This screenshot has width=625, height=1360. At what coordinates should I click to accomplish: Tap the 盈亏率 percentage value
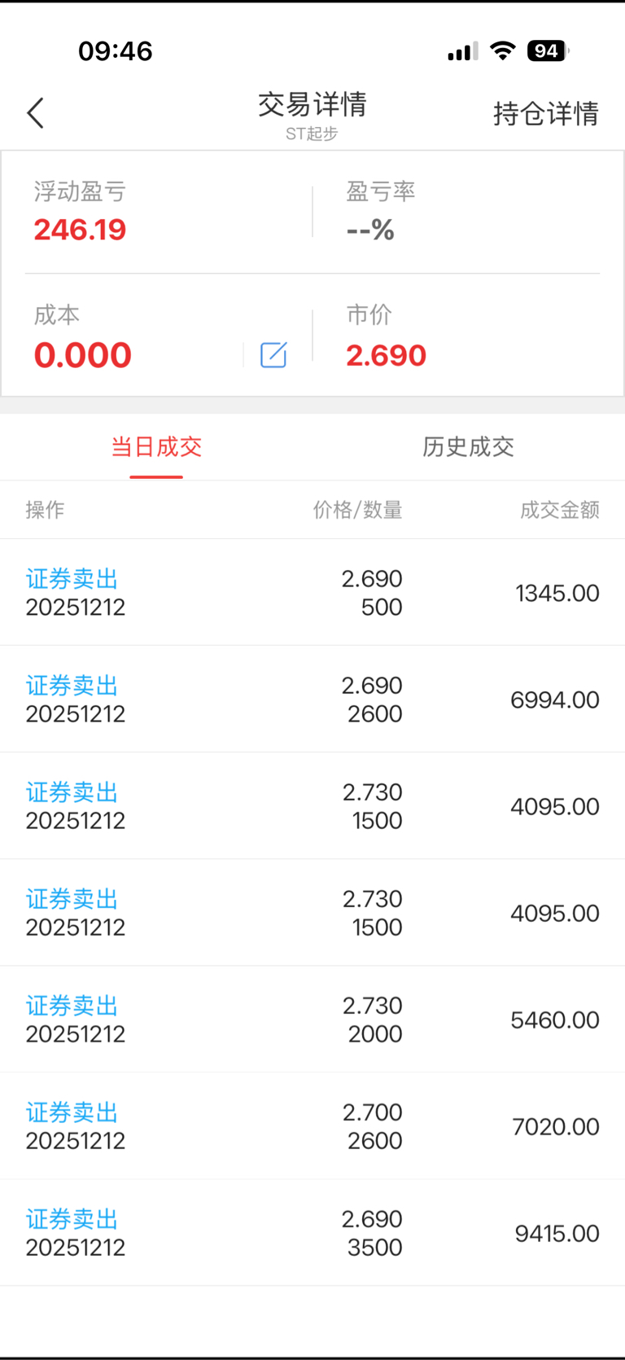click(x=370, y=230)
